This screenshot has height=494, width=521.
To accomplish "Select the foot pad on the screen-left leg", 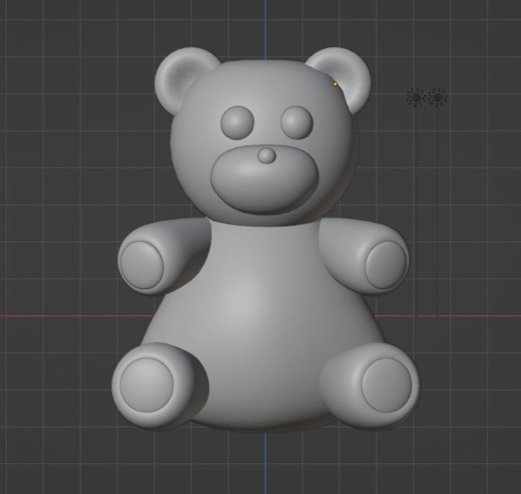I will tap(147, 385).
